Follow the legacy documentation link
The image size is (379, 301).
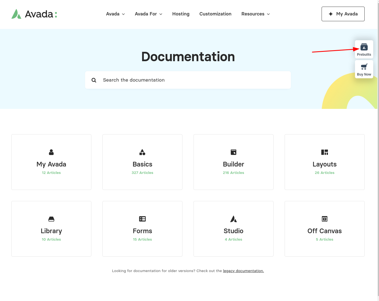tap(243, 271)
